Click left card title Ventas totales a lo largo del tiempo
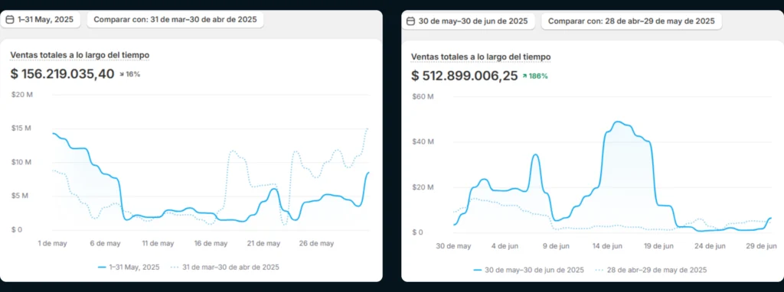 point(80,55)
